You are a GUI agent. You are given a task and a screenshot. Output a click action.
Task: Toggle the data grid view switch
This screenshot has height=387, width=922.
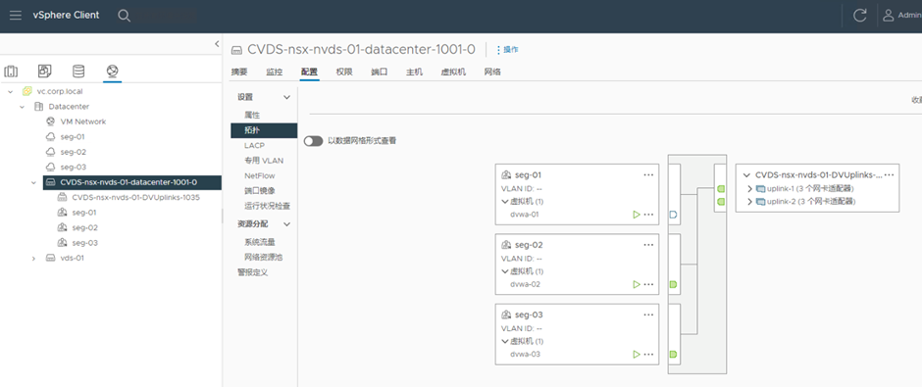coord(314,141)
